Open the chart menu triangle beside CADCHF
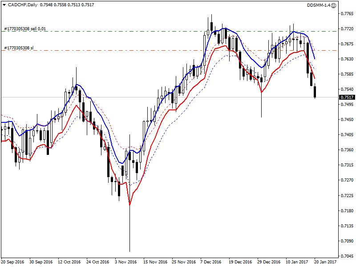This screenshot has width=356, height=267. coord(4,5)
